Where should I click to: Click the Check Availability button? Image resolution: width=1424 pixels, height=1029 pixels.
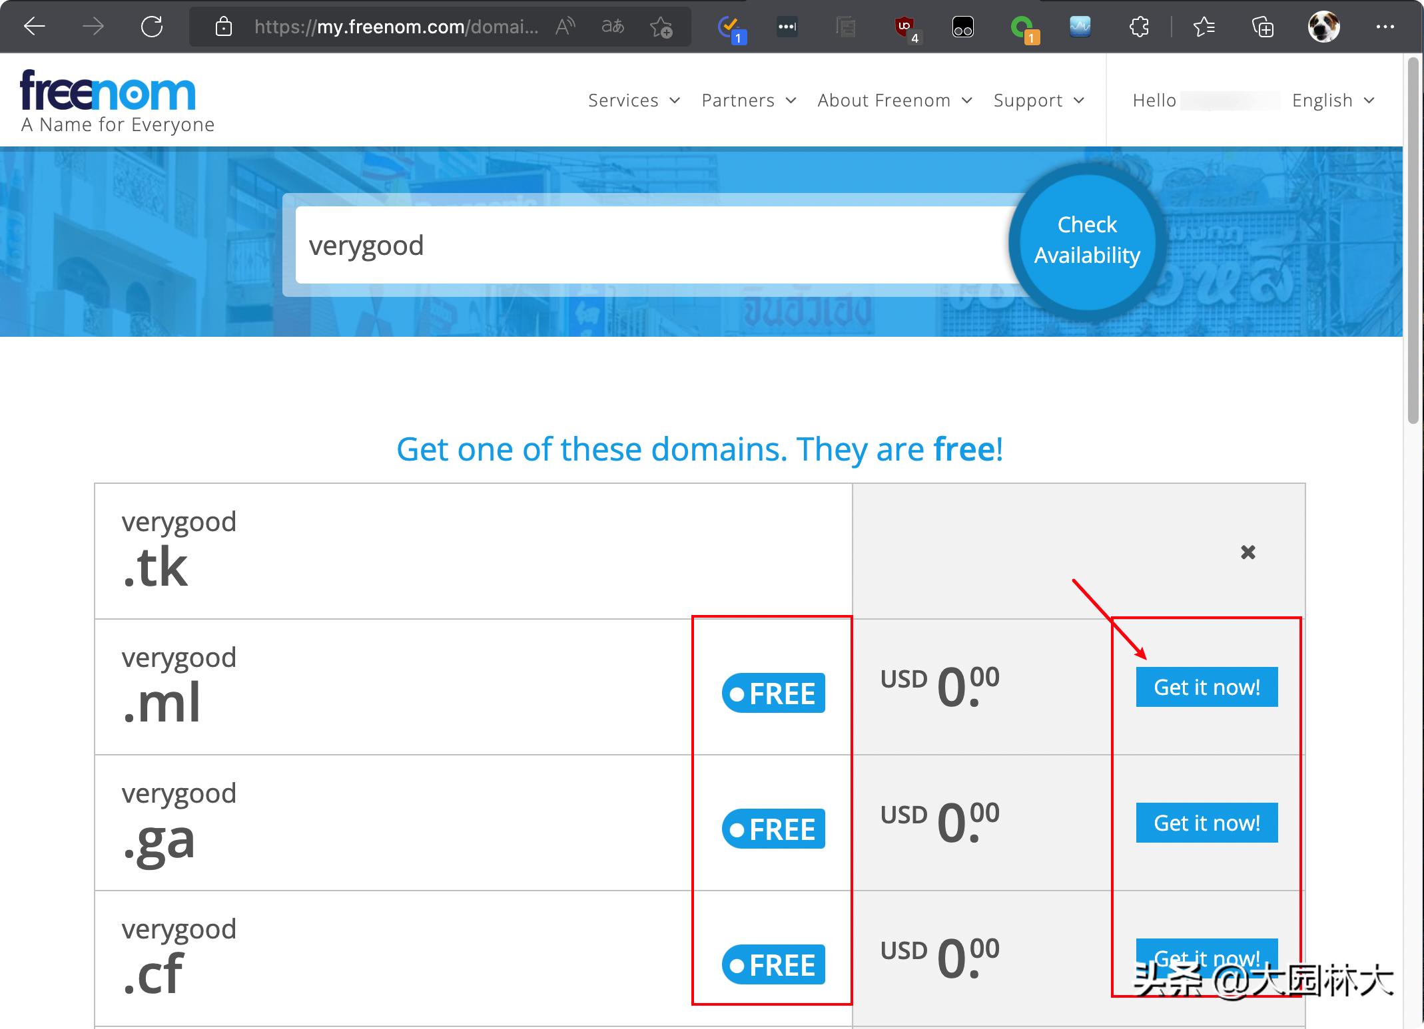click(1087, 240)
